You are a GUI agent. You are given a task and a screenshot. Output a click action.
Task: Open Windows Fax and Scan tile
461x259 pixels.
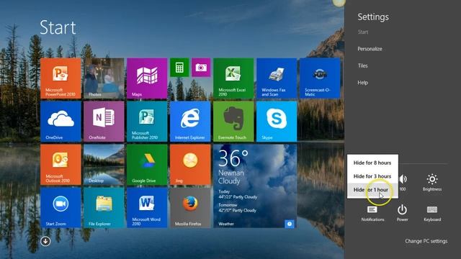(x=277, y=78)
